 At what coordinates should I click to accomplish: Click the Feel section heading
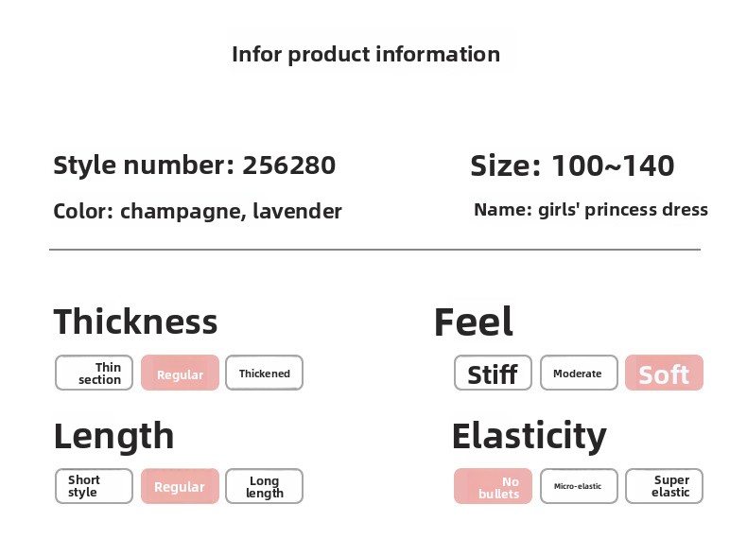coord(473,322)
